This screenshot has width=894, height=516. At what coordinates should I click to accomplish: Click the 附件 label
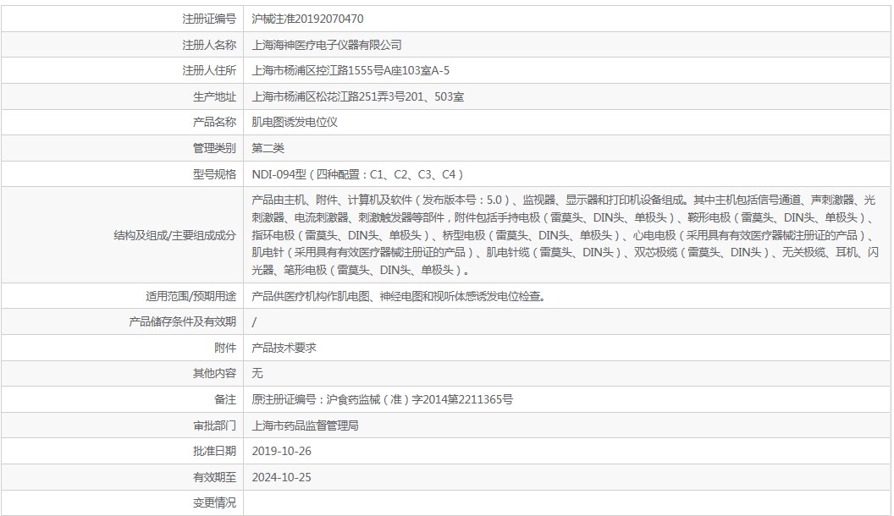(x=225, y=348)
